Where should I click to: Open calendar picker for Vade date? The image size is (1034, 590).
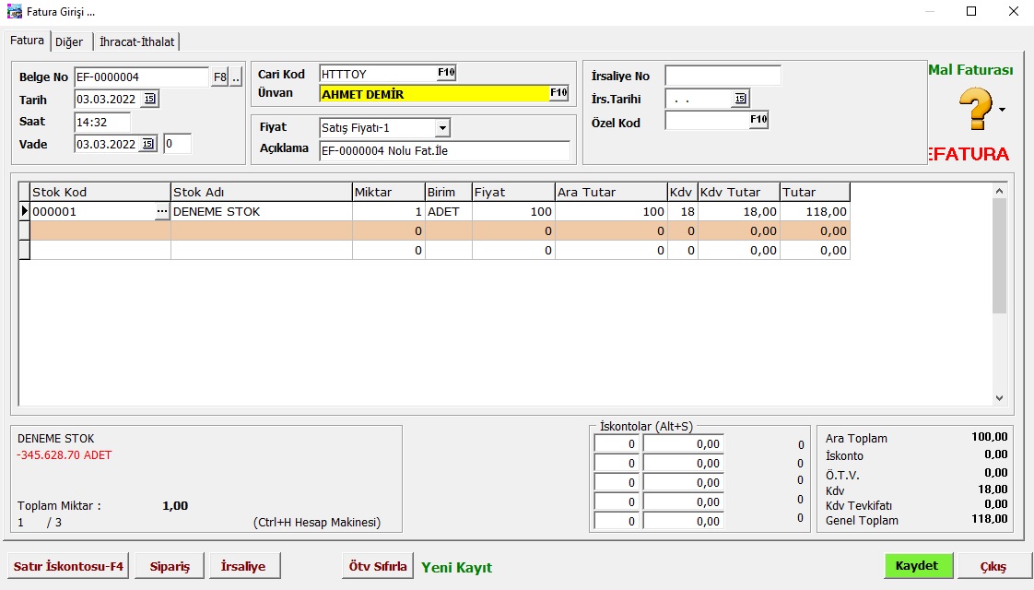coord(148,144)
